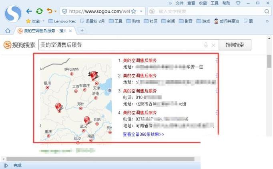Click the vertical scrollbar thumb
The image size is (273, 169).
tap(269, 61)
